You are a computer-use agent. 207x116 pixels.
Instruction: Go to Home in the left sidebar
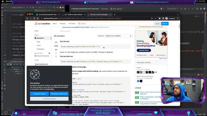36,31
